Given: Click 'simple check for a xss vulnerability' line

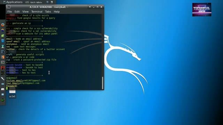Looking at the screenshot, I should tap(32, 28).
